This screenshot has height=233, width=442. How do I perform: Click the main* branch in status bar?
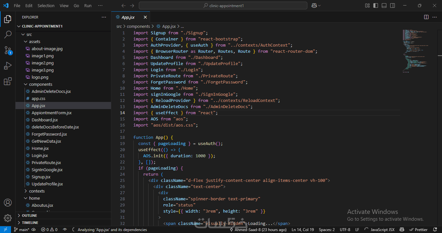pos(21,229)
